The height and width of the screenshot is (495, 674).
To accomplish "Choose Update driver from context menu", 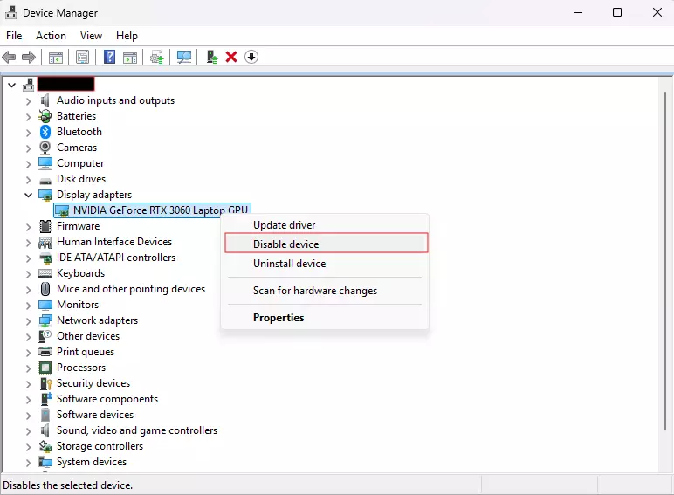I will [325, 225].
